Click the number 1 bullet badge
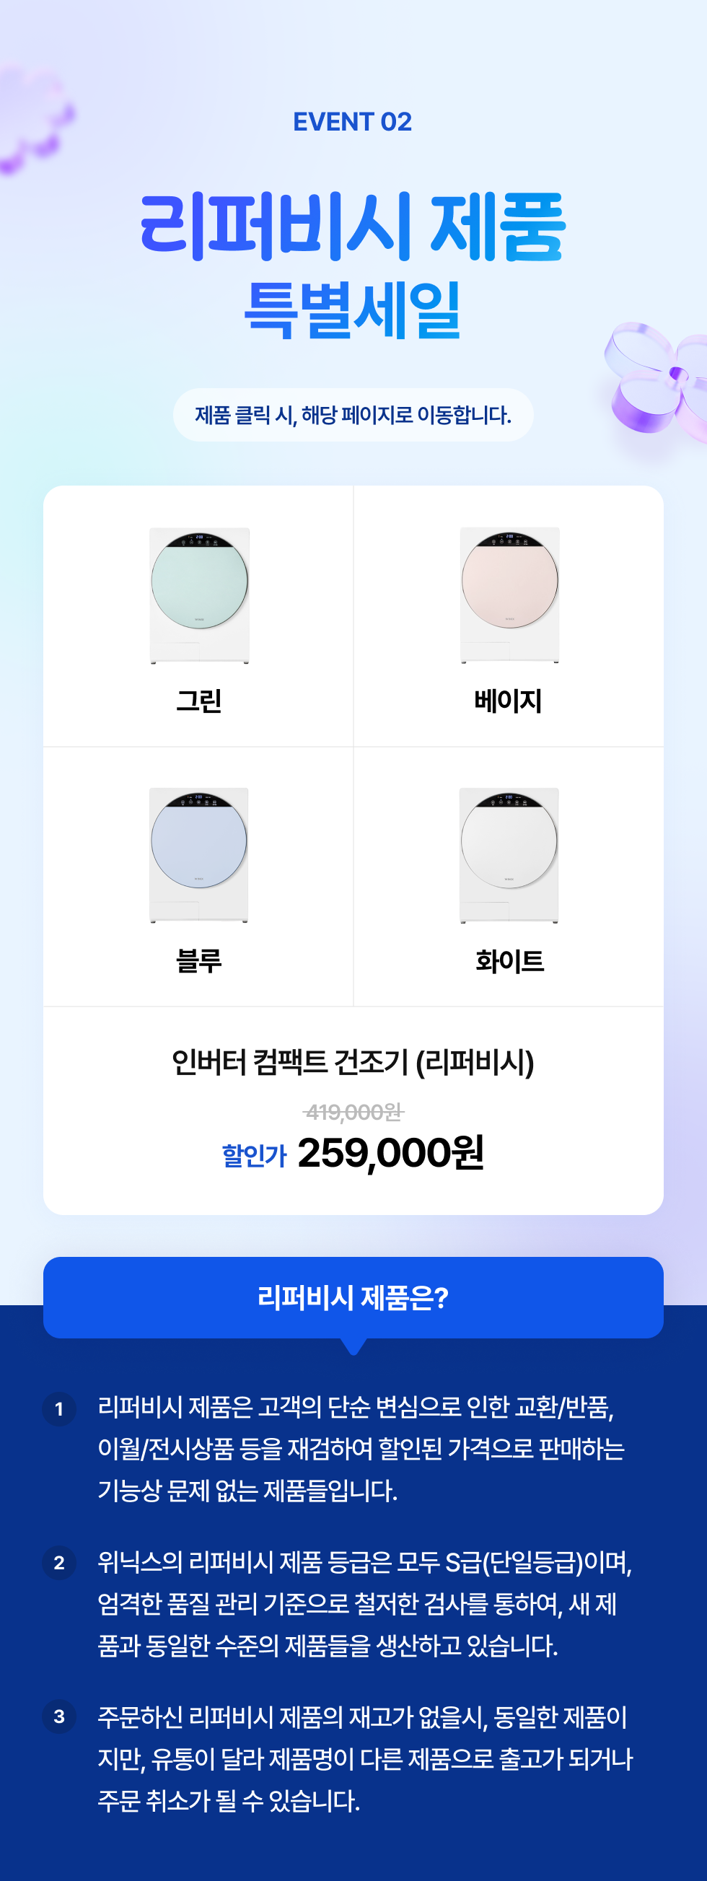 pyautogui.click(x=59, y=1408)
